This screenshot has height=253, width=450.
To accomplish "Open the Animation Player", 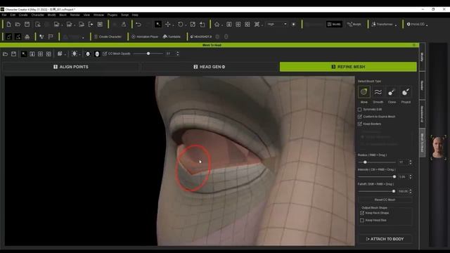I will [x=145, y=37].
